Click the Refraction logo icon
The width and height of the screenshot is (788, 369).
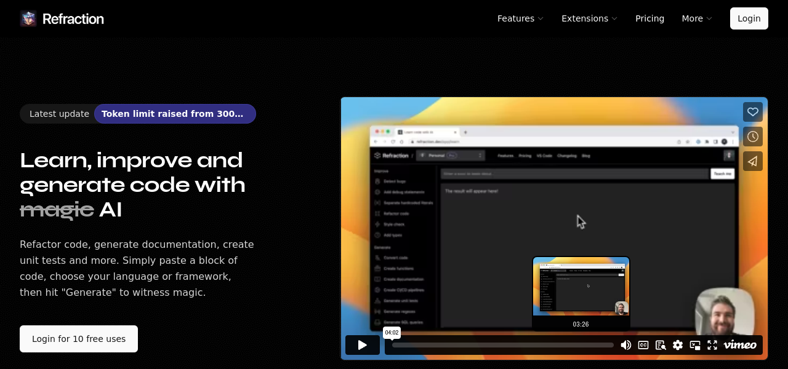coord(28,18)
